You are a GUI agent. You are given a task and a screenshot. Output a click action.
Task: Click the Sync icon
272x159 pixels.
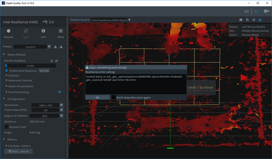pos(26,31)
